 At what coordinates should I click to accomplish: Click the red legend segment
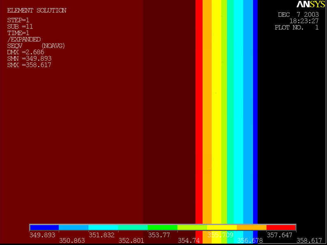(281, 227)
